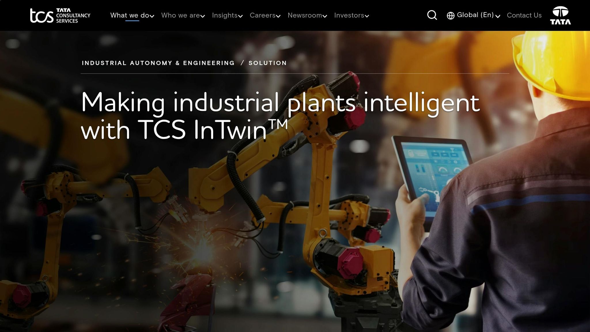Click the globe icon for language selection
590x332 pixels.
[450, 15]
